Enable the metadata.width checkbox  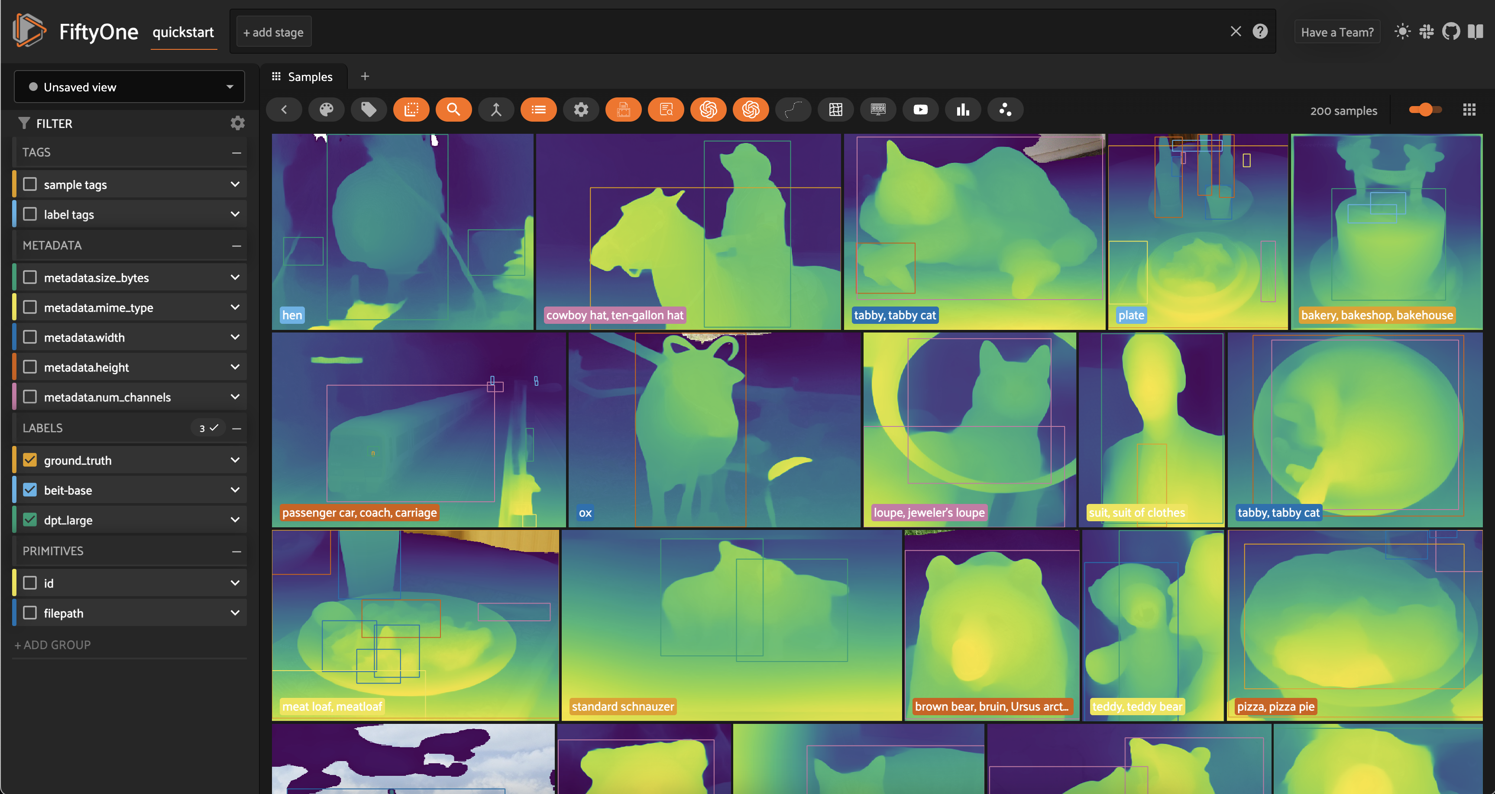[x=29, y=337]
